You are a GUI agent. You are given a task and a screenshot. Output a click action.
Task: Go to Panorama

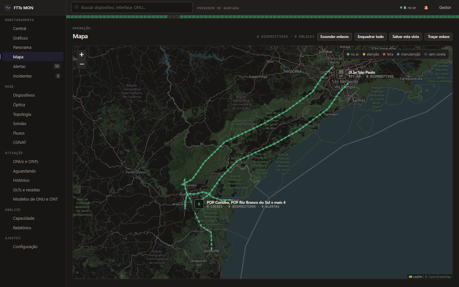click(x=33, y=47)
